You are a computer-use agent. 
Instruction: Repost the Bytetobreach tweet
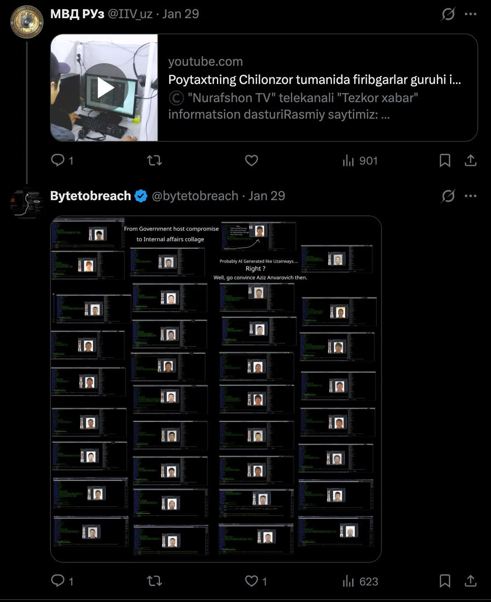pyautogui.click(x=155, y=581)
